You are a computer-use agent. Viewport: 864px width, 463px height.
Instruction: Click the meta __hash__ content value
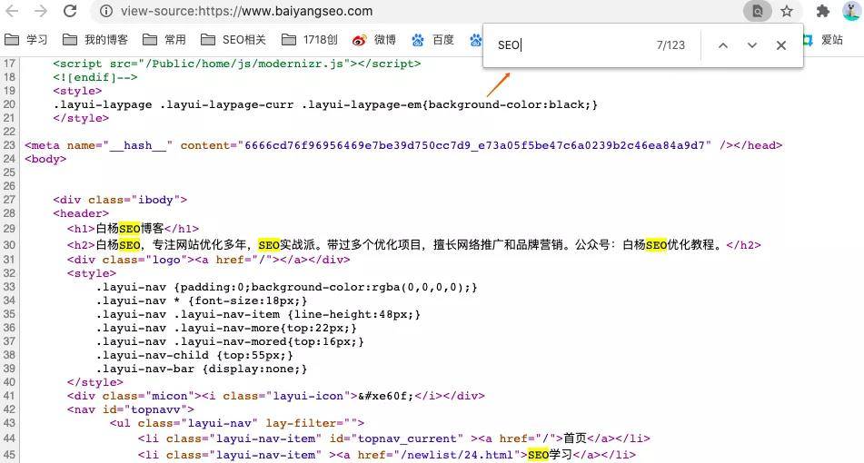point(474,145)
